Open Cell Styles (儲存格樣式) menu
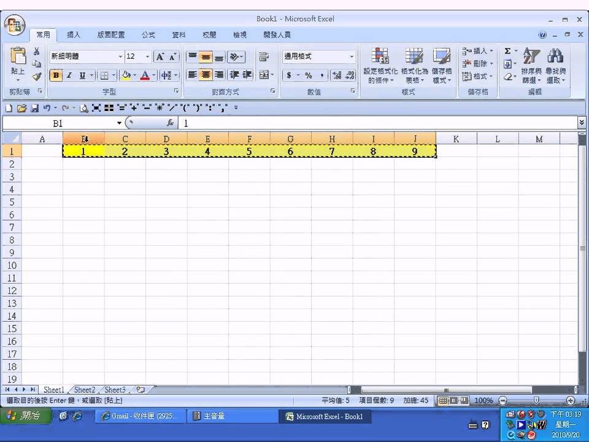The height and width of the screenshot is (442, 589). 442,65
